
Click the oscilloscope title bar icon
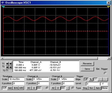[3, 3]
